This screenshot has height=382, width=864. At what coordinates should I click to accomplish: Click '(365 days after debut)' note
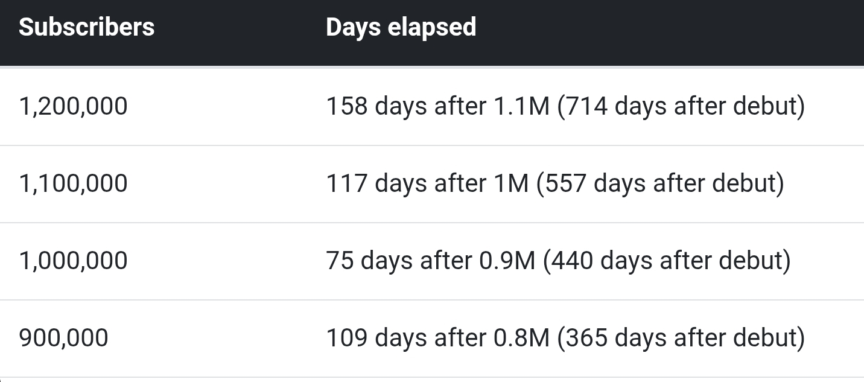click(x=681, y=337)
